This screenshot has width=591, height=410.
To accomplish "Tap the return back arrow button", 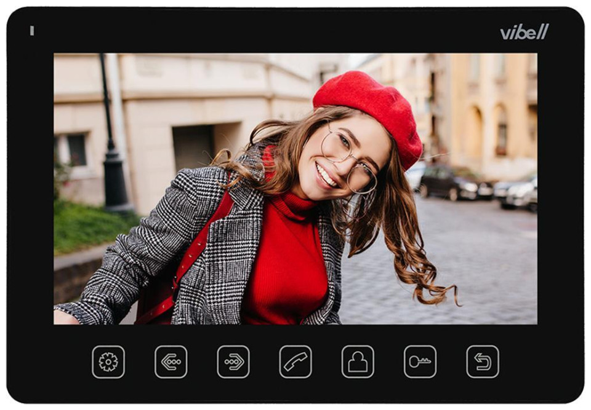I will coord(483,362).
